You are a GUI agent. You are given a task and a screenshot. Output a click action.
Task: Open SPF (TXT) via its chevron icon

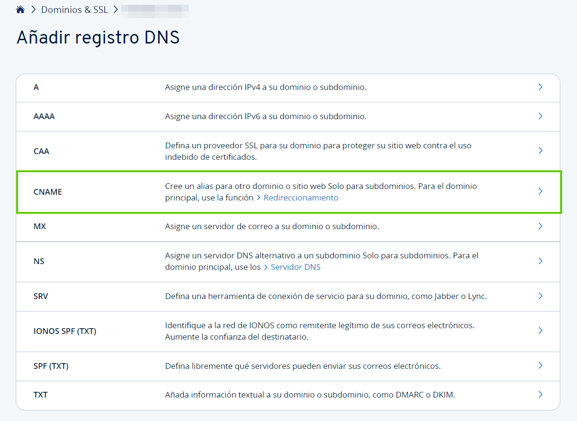click(x=541, y=366)
